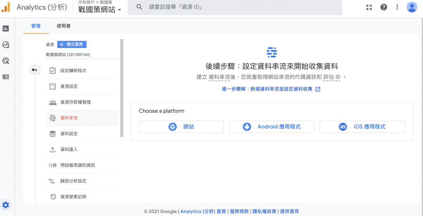The image size is (423, 216).
Task: Open 隱私權政策 footer link
Action: click(264, 211)
